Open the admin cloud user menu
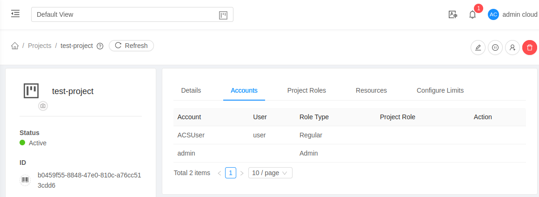Image resolution: width=539 pixels, height=197 pixels. 520,14
